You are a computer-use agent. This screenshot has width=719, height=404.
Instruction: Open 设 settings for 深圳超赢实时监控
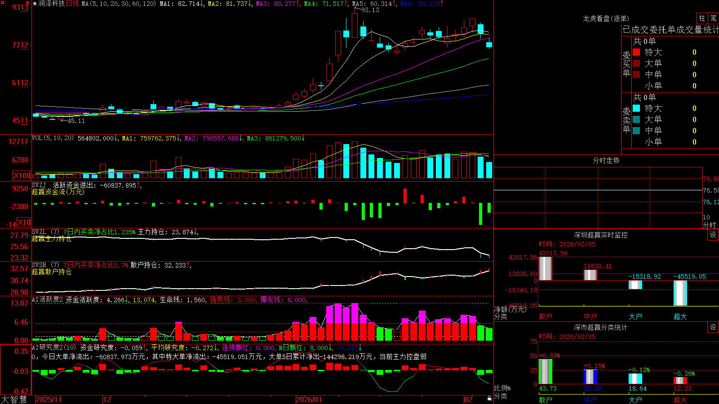(713, 235)
